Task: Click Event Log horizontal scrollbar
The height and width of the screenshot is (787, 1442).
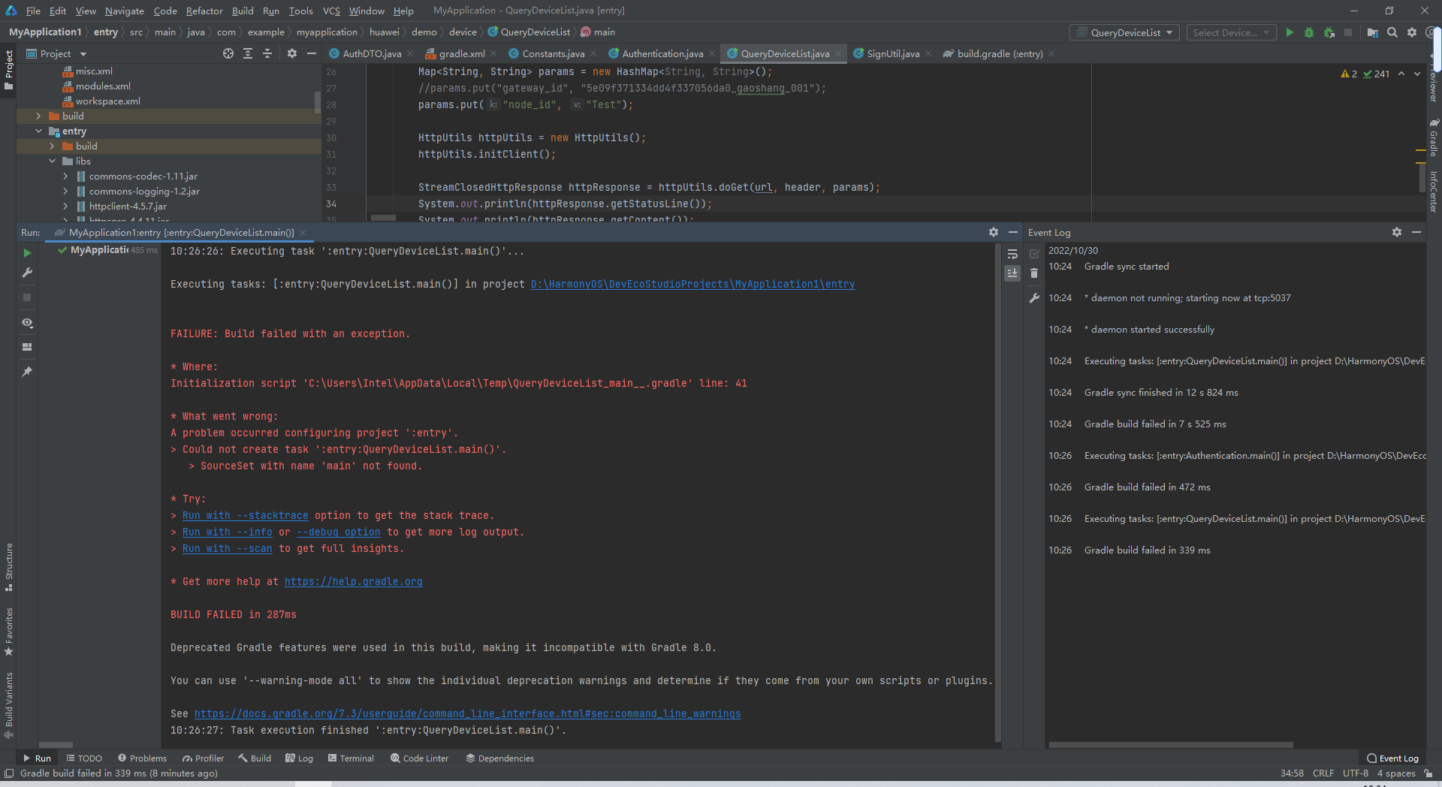Action: tap(1171, 745)
